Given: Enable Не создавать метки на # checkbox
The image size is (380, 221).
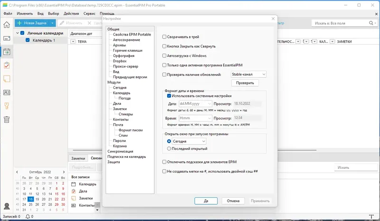Looking at the screenshot, I should (x=164, y=171).
